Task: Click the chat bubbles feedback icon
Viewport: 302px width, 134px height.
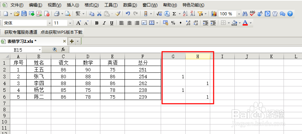Action: (282, 14)
